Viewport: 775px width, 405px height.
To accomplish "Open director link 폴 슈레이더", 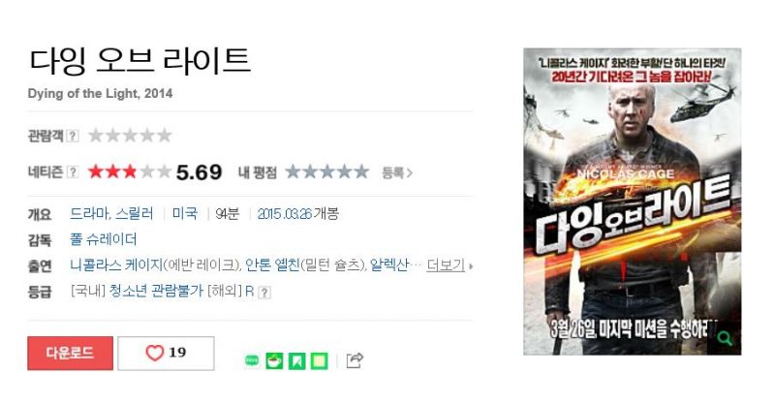I will (x=104, y=240).
